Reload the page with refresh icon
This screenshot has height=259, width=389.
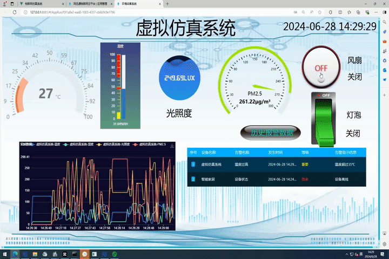(x=14, y=11)
